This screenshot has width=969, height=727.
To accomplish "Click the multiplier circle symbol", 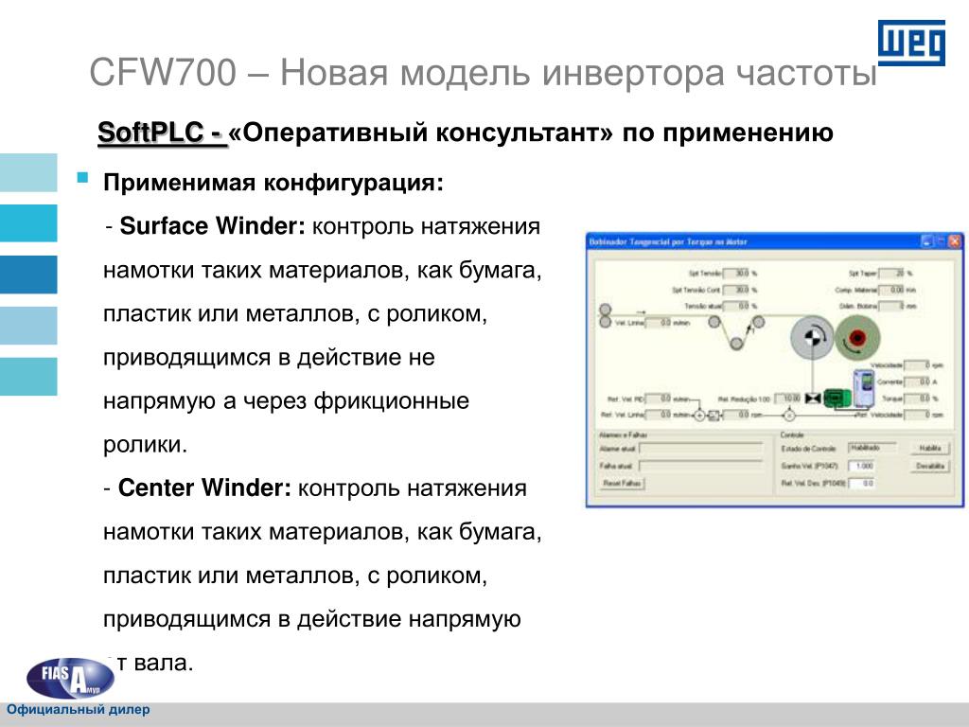I will (789, 416).
